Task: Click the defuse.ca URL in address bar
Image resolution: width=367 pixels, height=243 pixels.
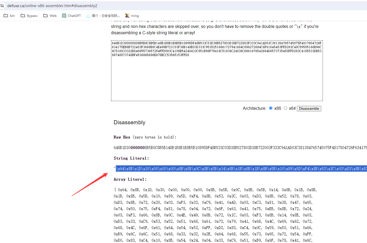Action: tap(52, 6)
